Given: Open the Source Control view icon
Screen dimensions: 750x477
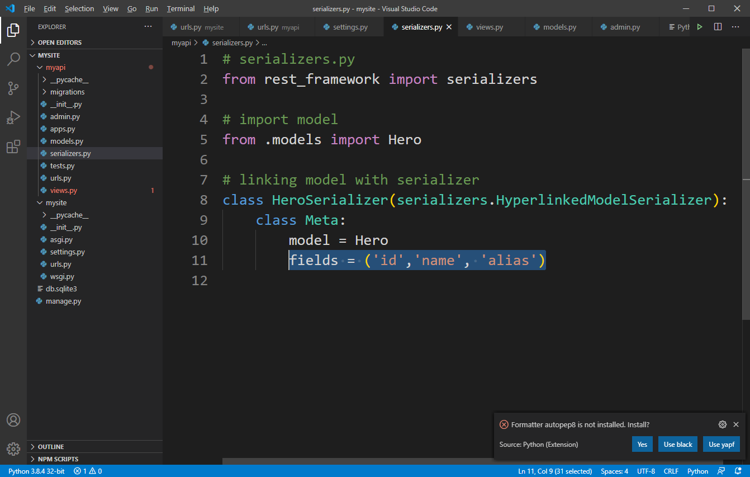Looking at the screenshot, I should (x=13, y=88).
